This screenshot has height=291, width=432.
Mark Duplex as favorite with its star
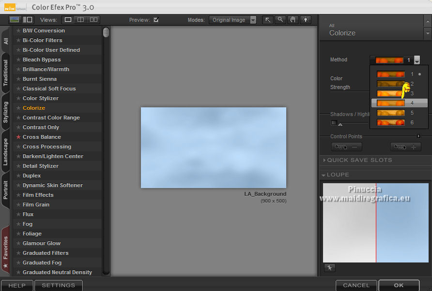(18, 175)
